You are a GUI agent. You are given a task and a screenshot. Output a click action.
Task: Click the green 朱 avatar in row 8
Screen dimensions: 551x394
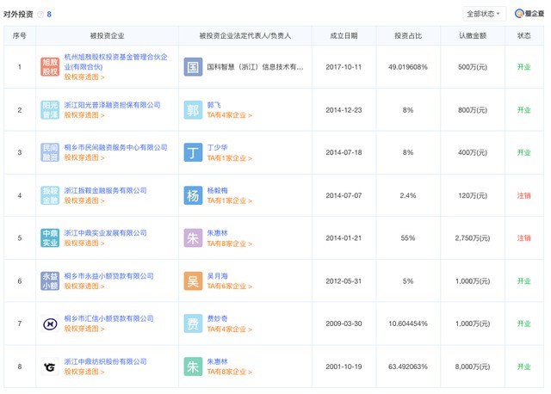click(193, 367)
